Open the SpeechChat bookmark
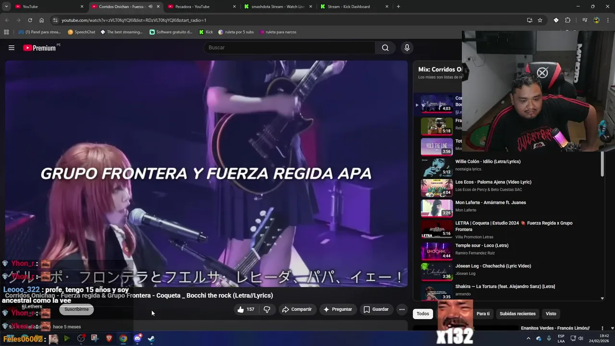The width and height of the screenshot is (615, 346). (82, 32)
